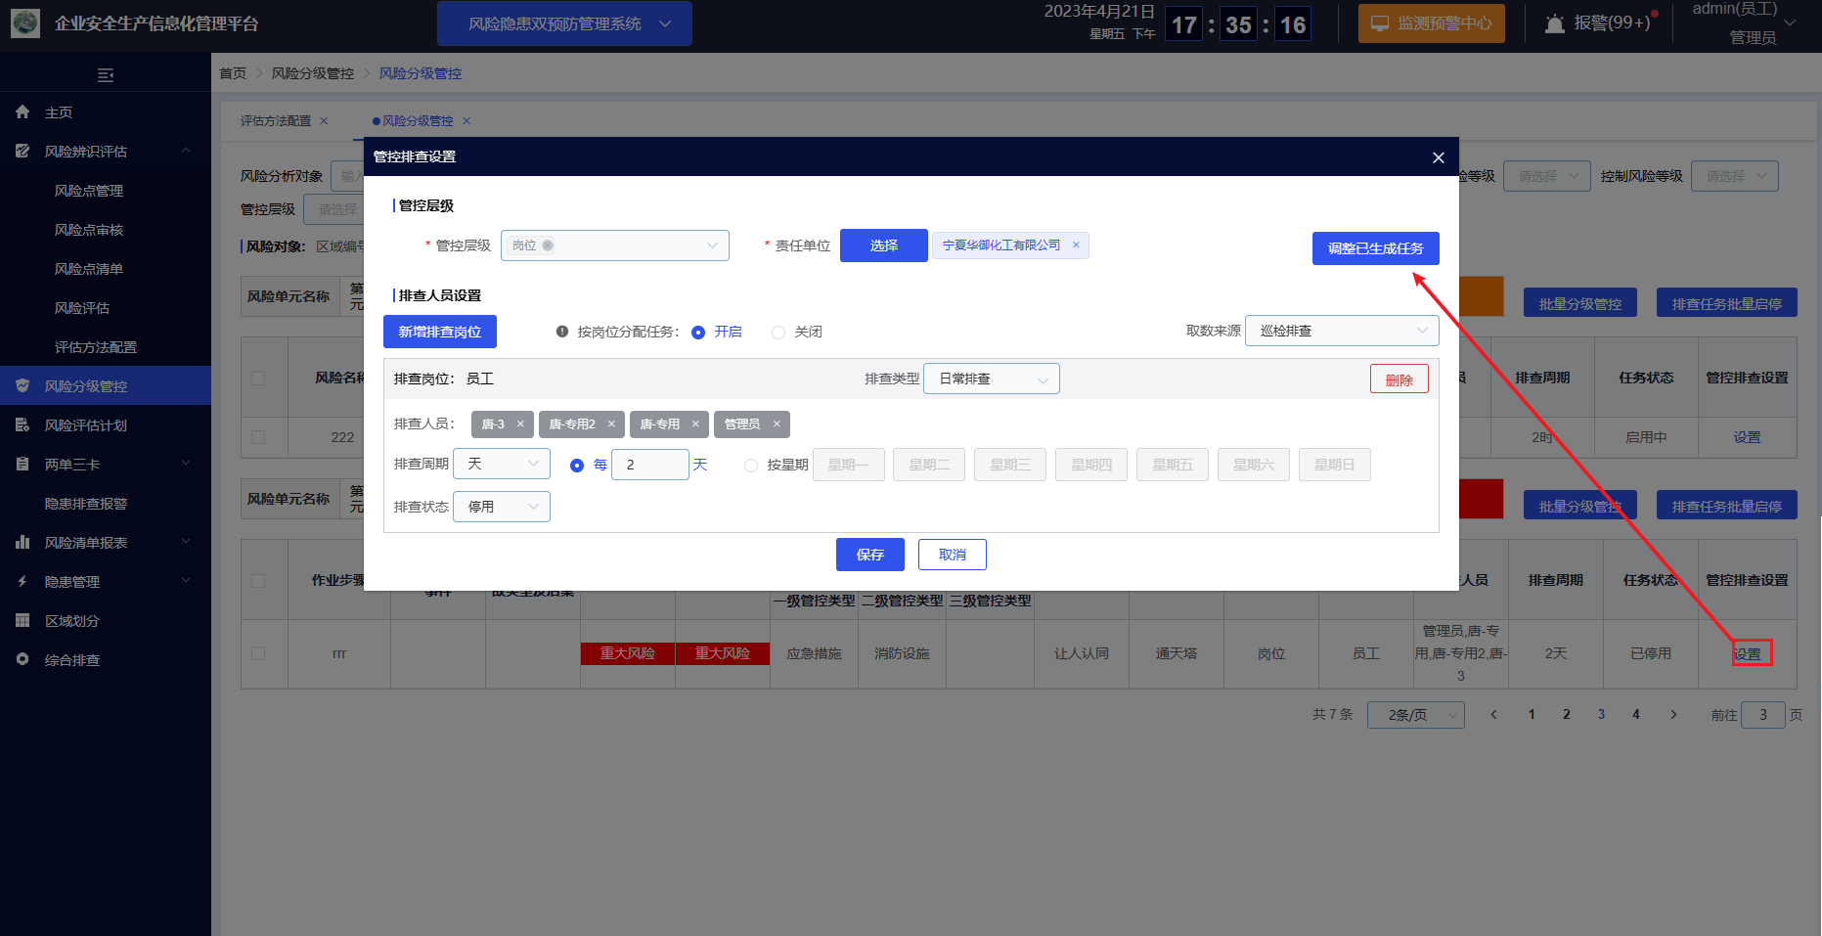Click the bar chart icon for 风险清单报表
This screenshot has width=1822, height=936.
point(22,543)
